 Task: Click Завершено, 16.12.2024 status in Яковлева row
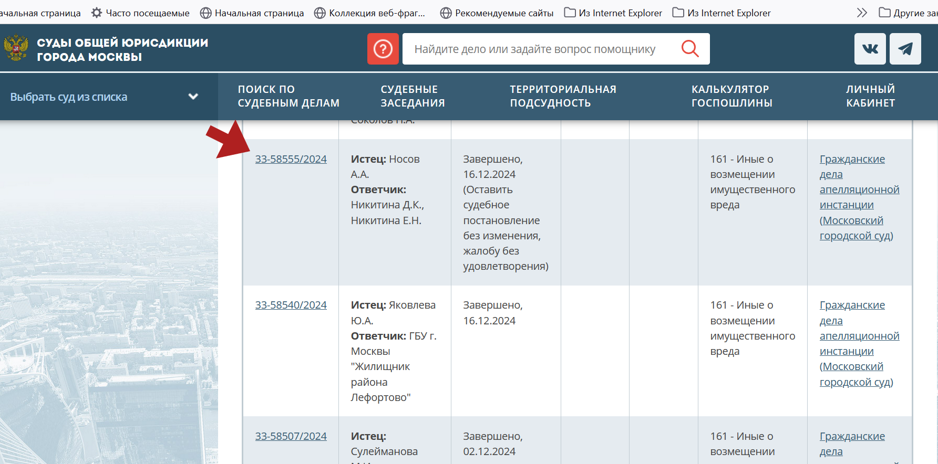tap(493, 312)
